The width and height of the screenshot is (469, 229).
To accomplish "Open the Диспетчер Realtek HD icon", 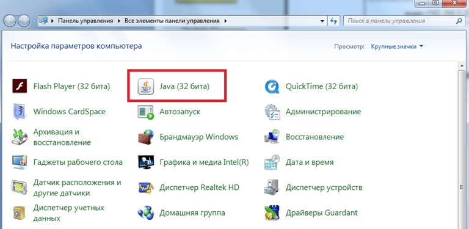I will point(146,187).
